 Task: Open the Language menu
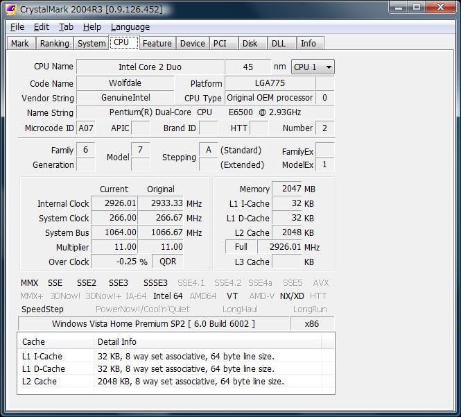(x=130, y=27)
